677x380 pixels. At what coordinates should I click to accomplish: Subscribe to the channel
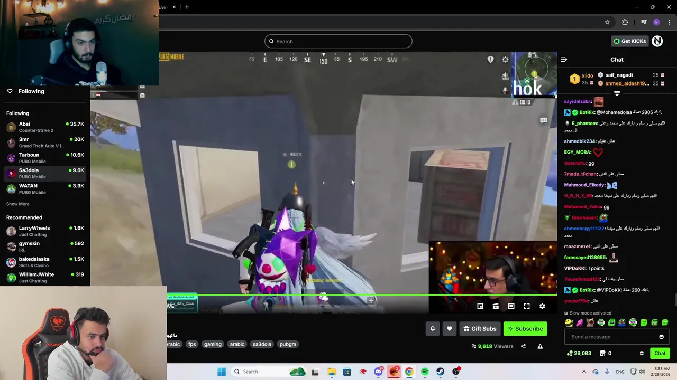[525, 329]
